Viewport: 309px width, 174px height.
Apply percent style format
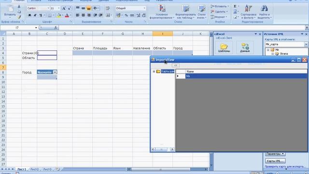[x=126, y=15]
